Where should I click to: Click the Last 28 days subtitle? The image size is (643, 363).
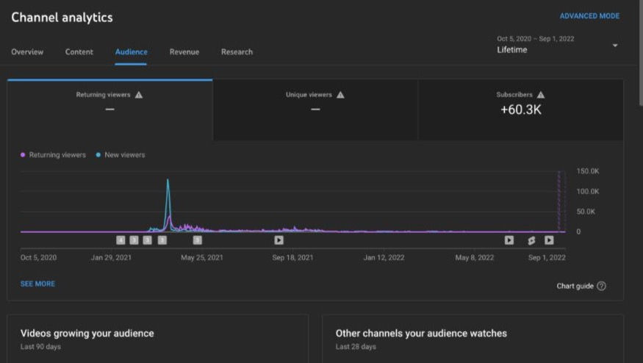(356, 347)
